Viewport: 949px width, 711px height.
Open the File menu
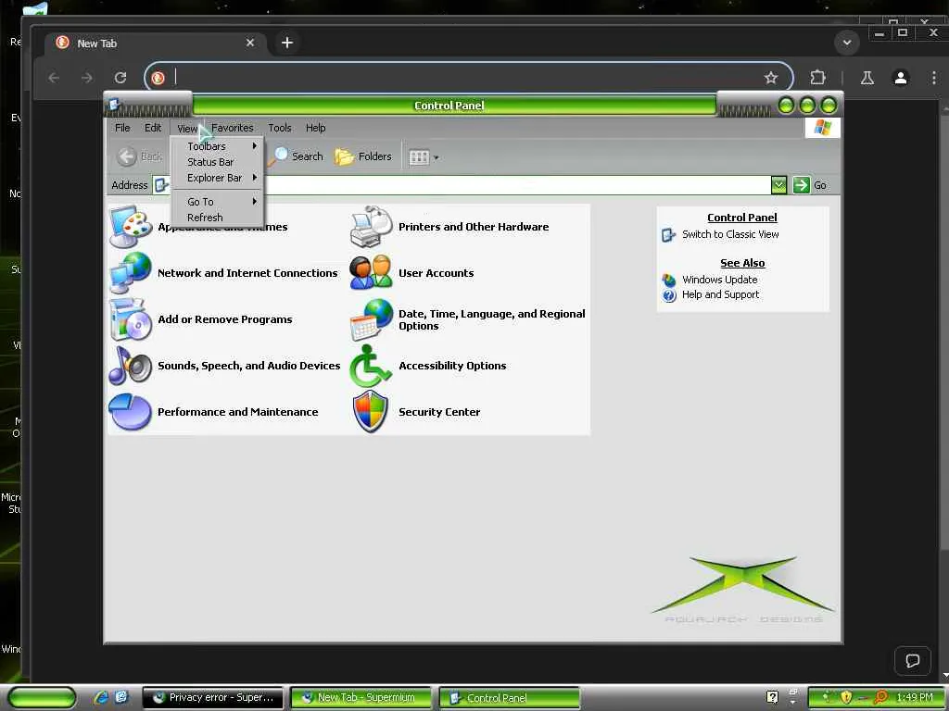122,128
